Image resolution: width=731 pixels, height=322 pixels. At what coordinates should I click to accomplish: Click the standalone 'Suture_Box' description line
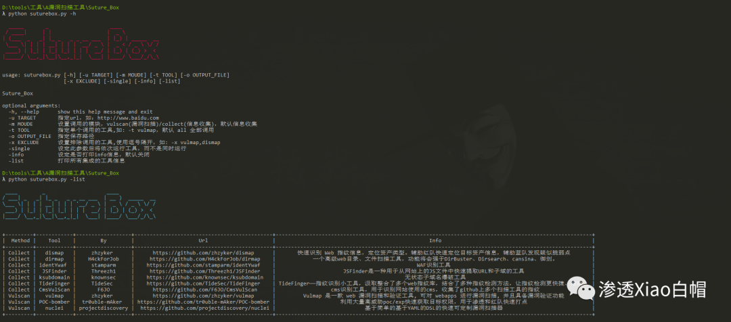coord(17,93)
